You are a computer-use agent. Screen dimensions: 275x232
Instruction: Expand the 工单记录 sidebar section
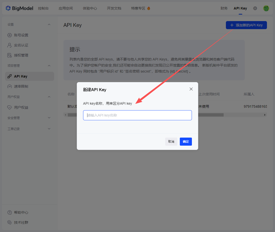49,129
